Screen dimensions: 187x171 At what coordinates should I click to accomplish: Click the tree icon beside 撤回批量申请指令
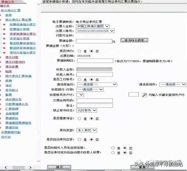pos(4,43)
